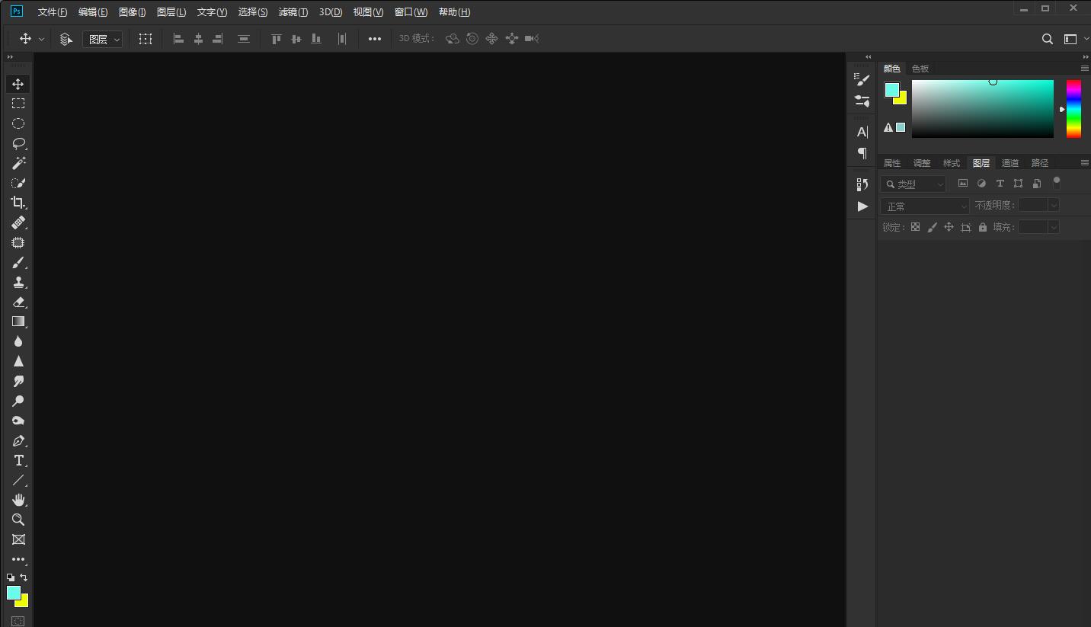Toggle the smart object layer filter
The width and height of the screenshot is (1091, 627).
tap(1036, 184)
